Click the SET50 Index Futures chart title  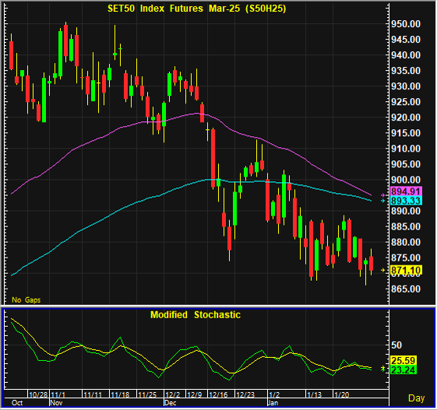tap(197, 9)
